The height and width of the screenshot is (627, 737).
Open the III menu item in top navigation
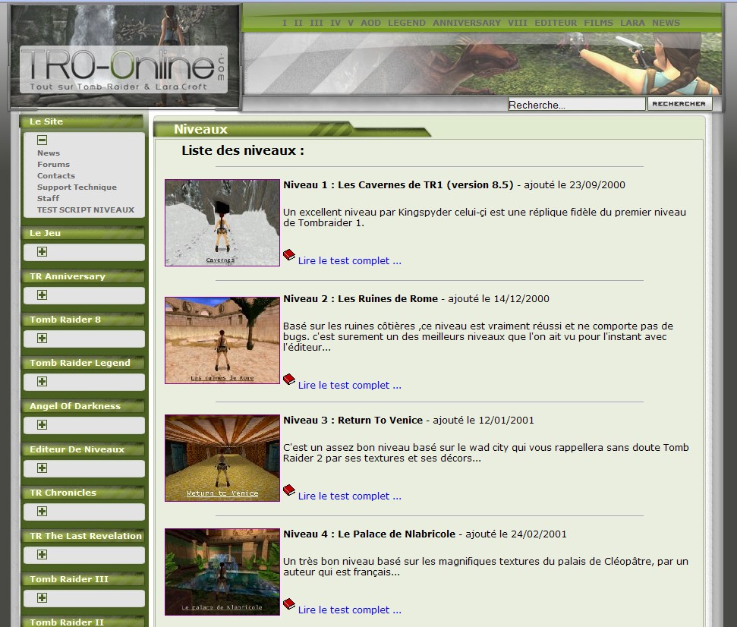[x=317, y=23]
